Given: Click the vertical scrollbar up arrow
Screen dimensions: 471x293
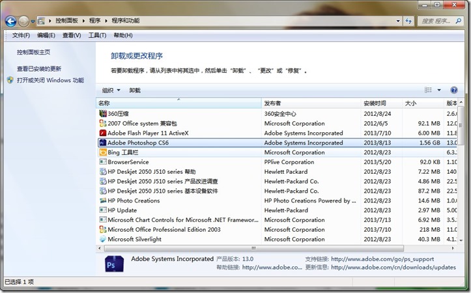Looking at the screenshot, I should pos(461,103).
